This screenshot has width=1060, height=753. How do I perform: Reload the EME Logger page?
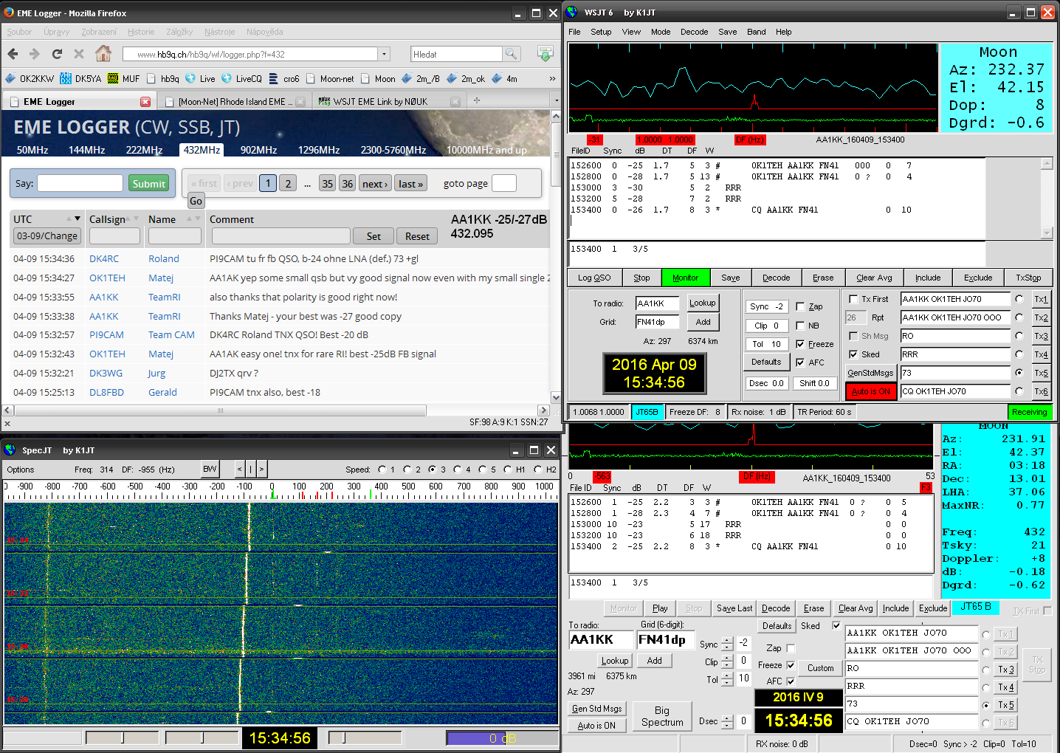57,54
